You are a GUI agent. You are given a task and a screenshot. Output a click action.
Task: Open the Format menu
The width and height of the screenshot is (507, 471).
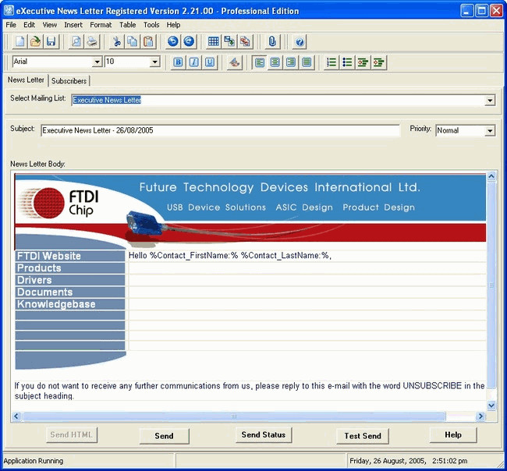(101, 25)
